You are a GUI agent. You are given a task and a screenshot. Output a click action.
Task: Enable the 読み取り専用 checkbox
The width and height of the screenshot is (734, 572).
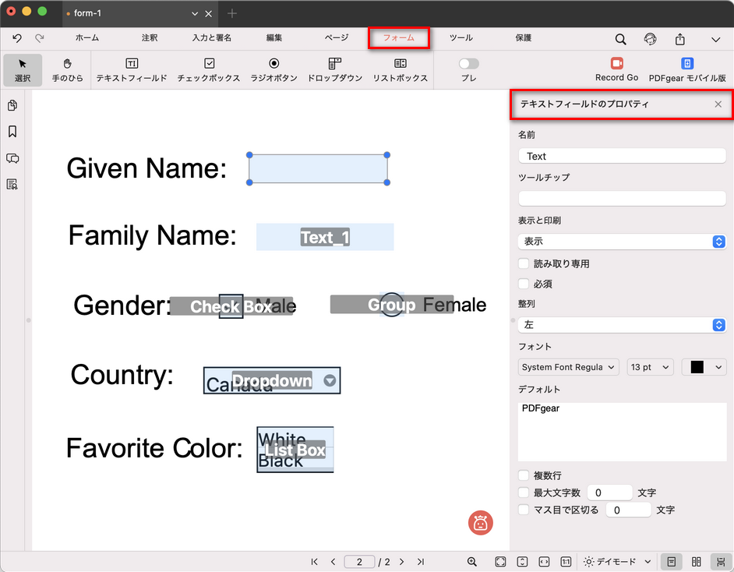tap(524, 264)
